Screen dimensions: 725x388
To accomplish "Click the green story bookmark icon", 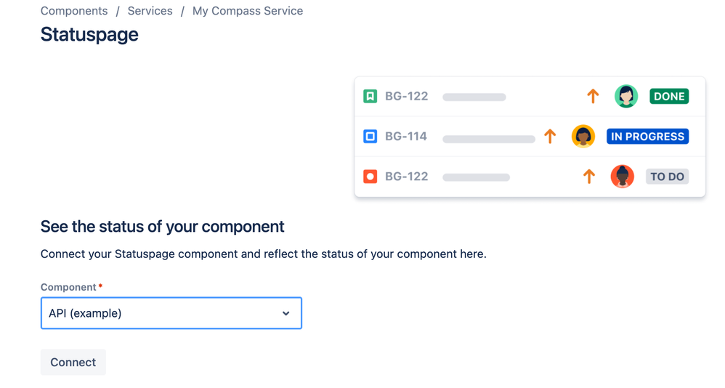I will pyautogui.click(x=370, y=96).
